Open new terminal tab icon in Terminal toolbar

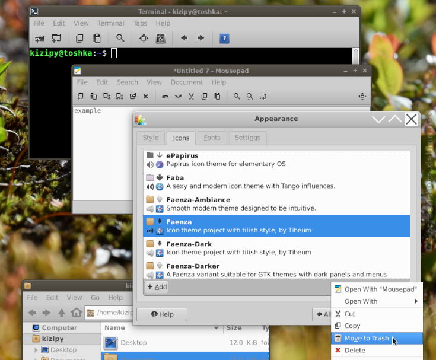(x=40, y=39)
